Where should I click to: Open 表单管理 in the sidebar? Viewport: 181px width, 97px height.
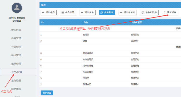point(16,64)
